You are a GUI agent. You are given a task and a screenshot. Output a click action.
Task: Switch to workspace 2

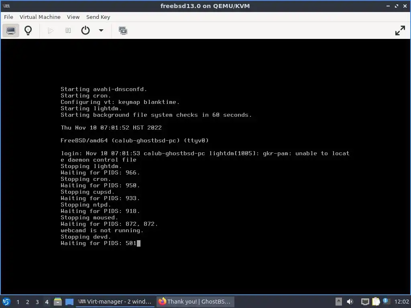coord(28,302)
